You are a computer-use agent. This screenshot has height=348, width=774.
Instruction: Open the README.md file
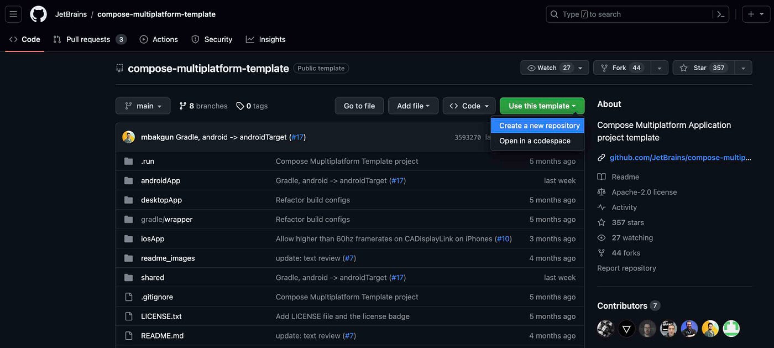coord(162,336)
